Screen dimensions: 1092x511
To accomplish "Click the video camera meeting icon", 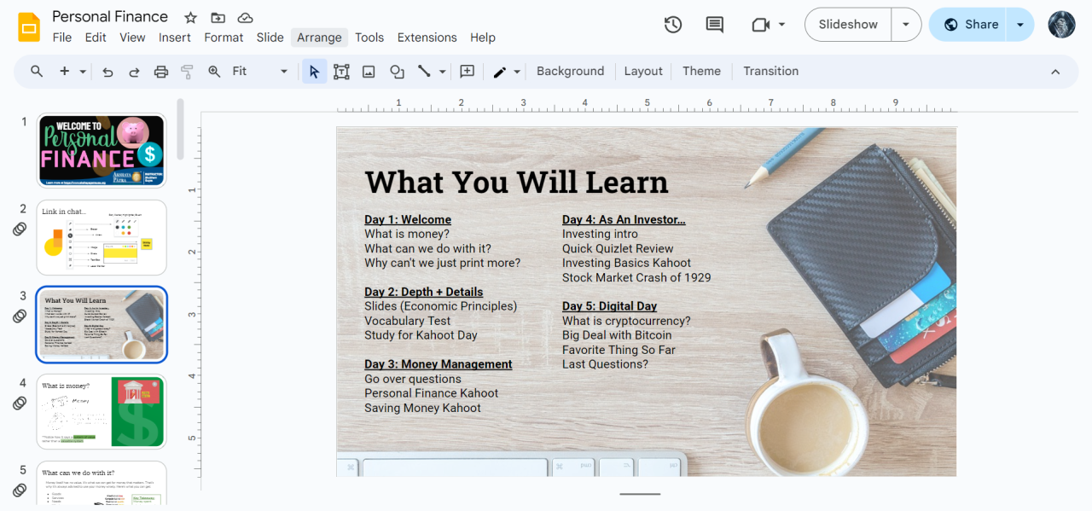I will tap(760, 25).
